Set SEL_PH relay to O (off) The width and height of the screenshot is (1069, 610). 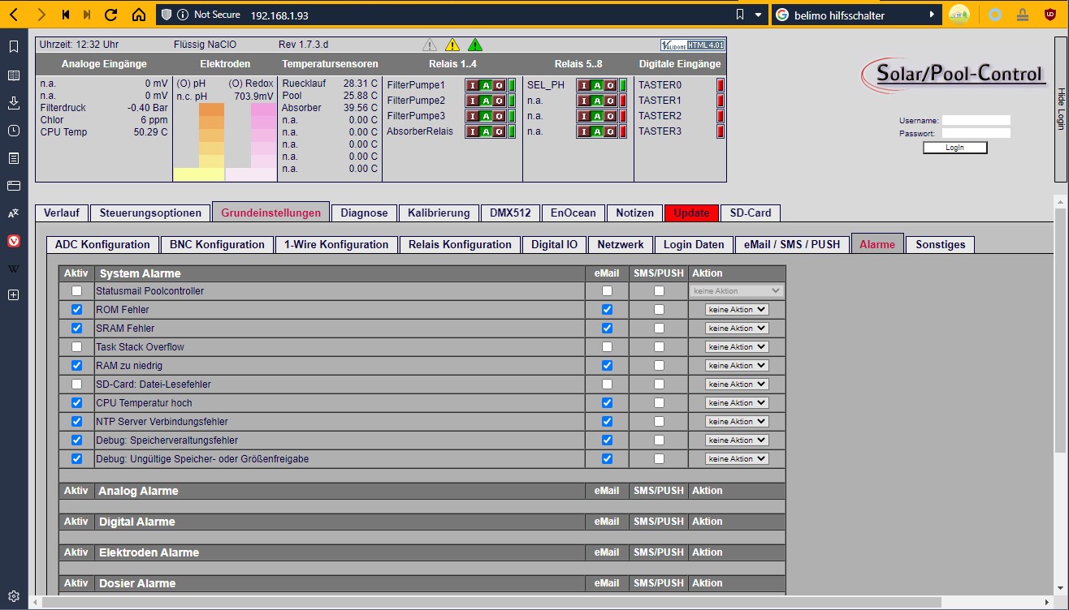(x=610, y=85)
